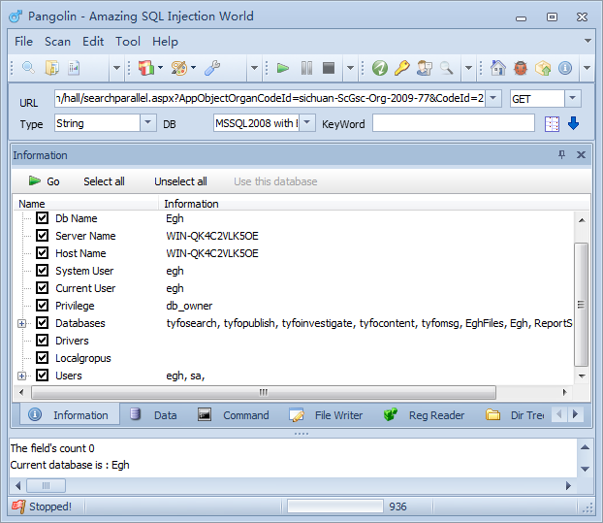Click the progress bar in status bar
603x523 pixels.
point(335,507)
